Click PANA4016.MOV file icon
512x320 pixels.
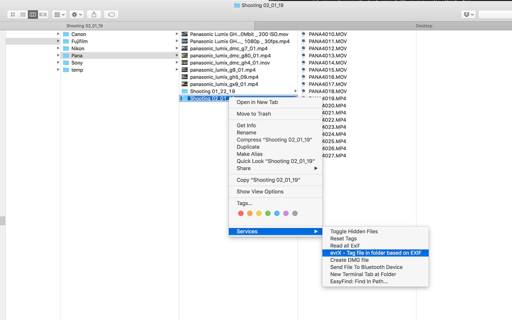point(303,77)
